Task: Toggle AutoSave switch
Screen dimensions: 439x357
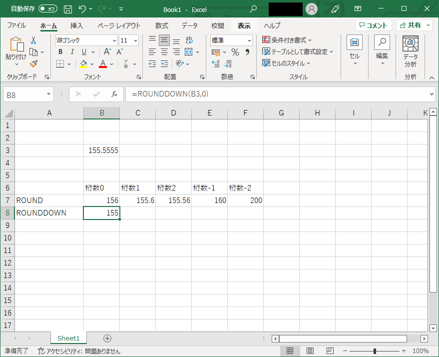Action: tap(48, 9)
